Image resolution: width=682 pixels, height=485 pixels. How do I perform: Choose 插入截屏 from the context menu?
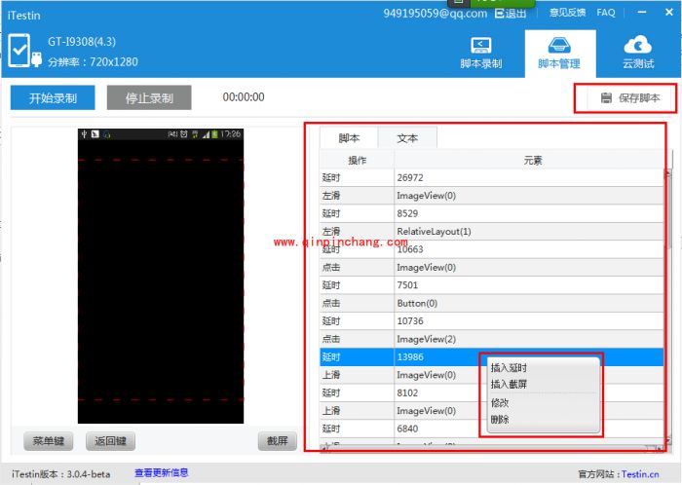point(509,384)
